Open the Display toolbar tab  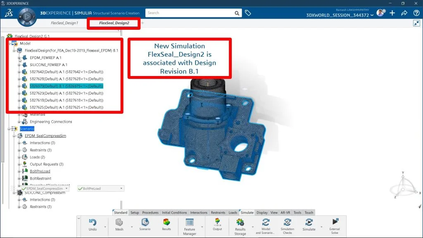click(x=262, y=213)
